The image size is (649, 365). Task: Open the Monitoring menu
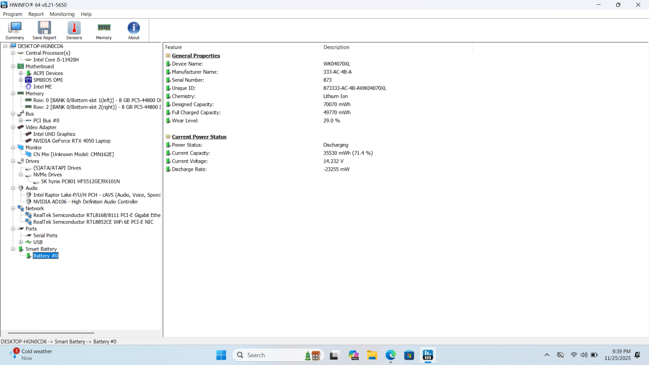pyautogui.click(x=62, y=14)
